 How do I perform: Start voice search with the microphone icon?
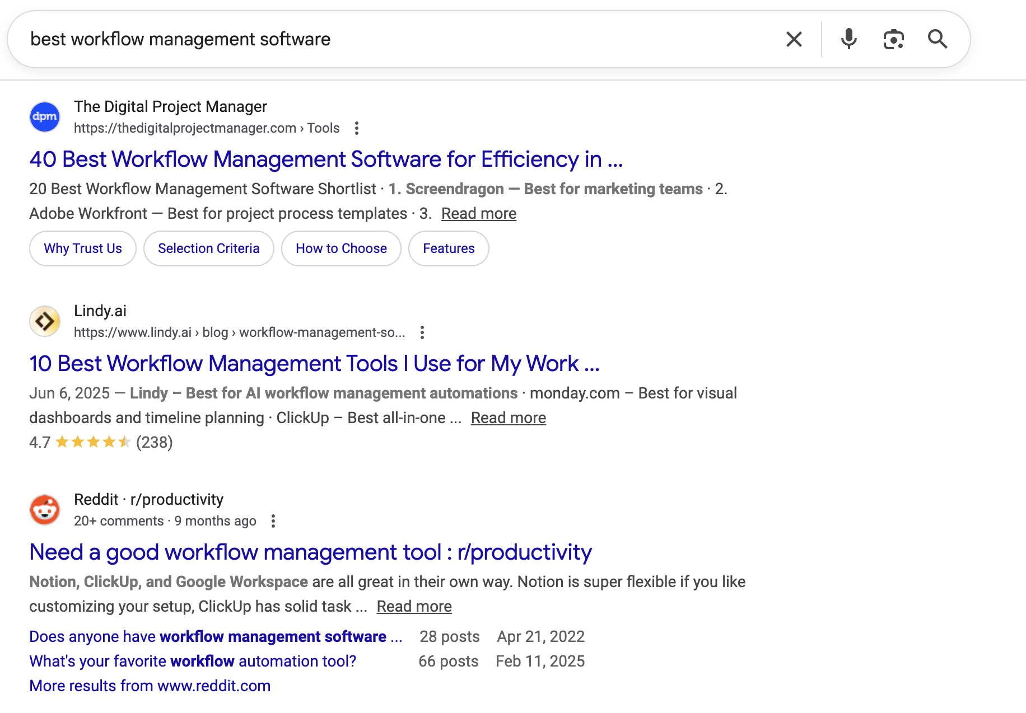click(x=848, y=40)
